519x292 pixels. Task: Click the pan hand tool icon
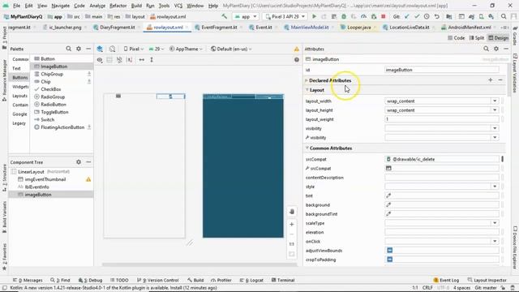tap(292, 212)
